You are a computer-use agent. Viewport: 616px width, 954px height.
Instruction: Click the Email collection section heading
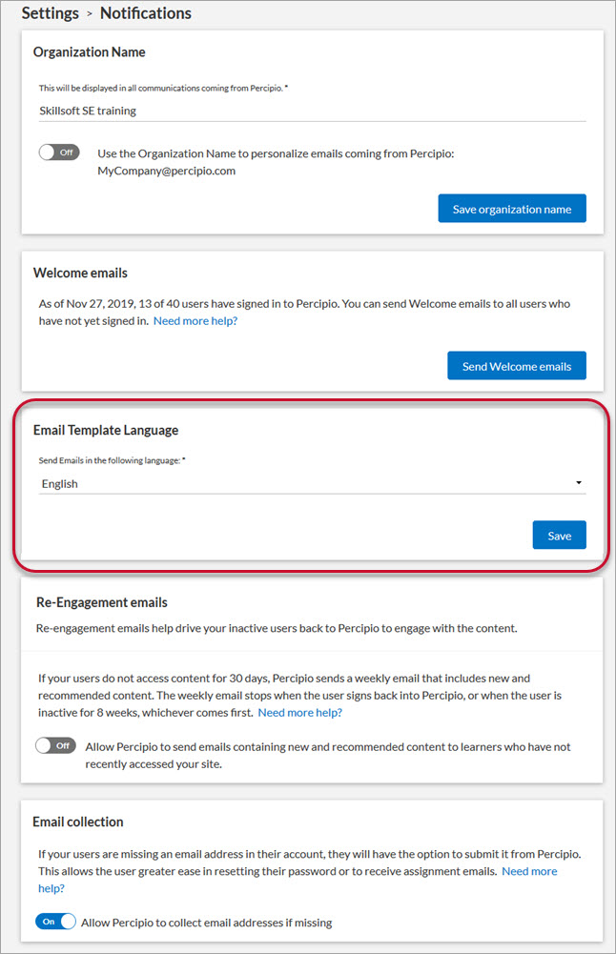78,822
